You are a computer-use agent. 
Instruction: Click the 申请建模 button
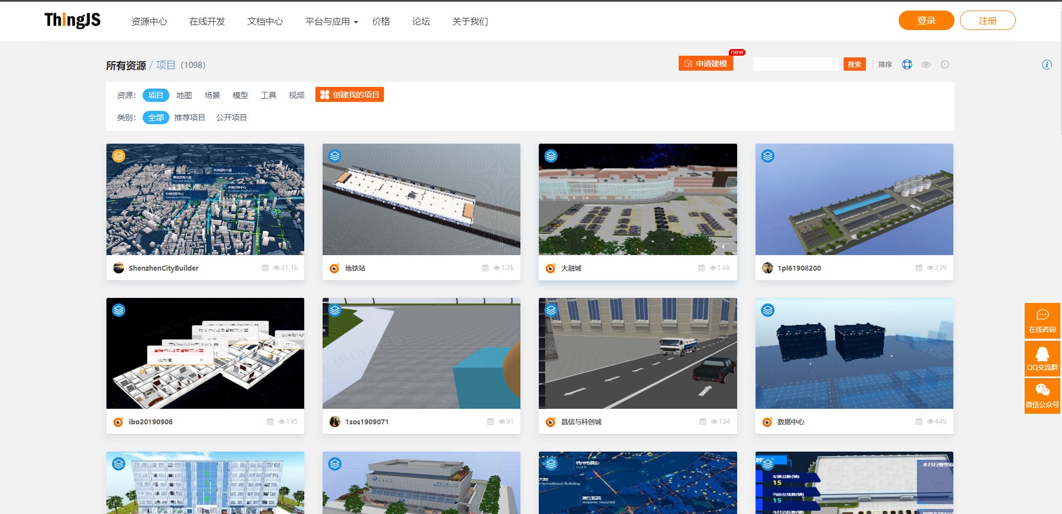tap(705, 63)
